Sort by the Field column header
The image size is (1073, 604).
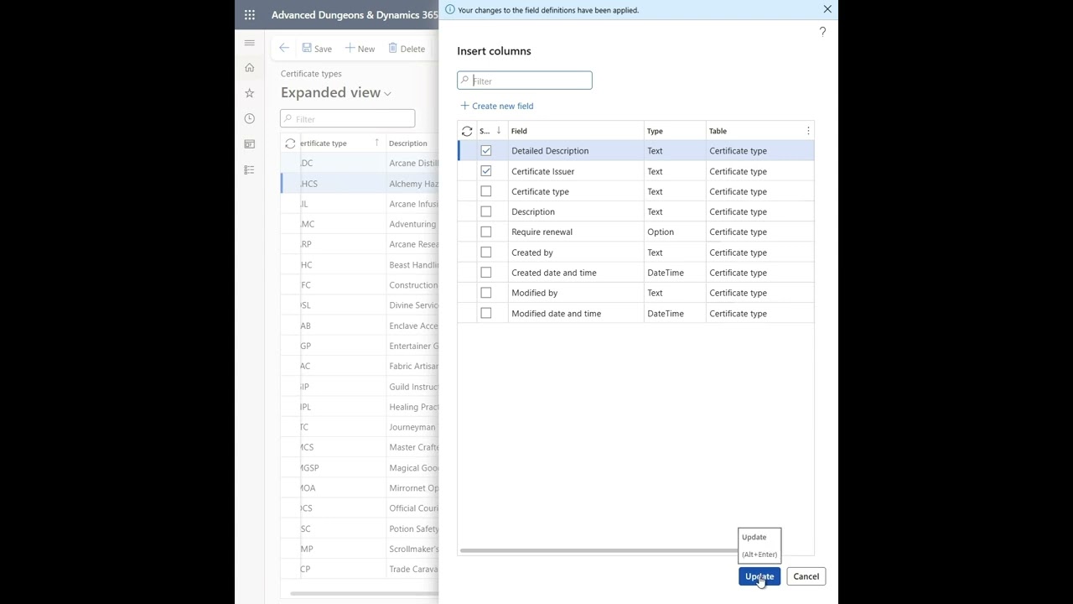click(576, 131)
